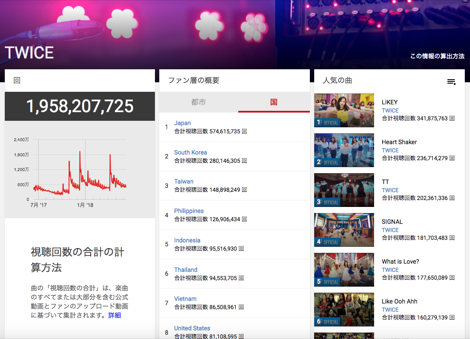
Task: Open the United States country link
Action: coord(192,328)
